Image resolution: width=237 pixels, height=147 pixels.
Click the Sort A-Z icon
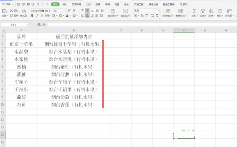(211, 11)
